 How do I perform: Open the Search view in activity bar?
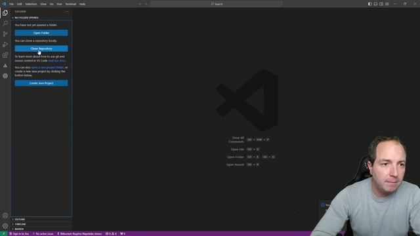tap(5, 24)
